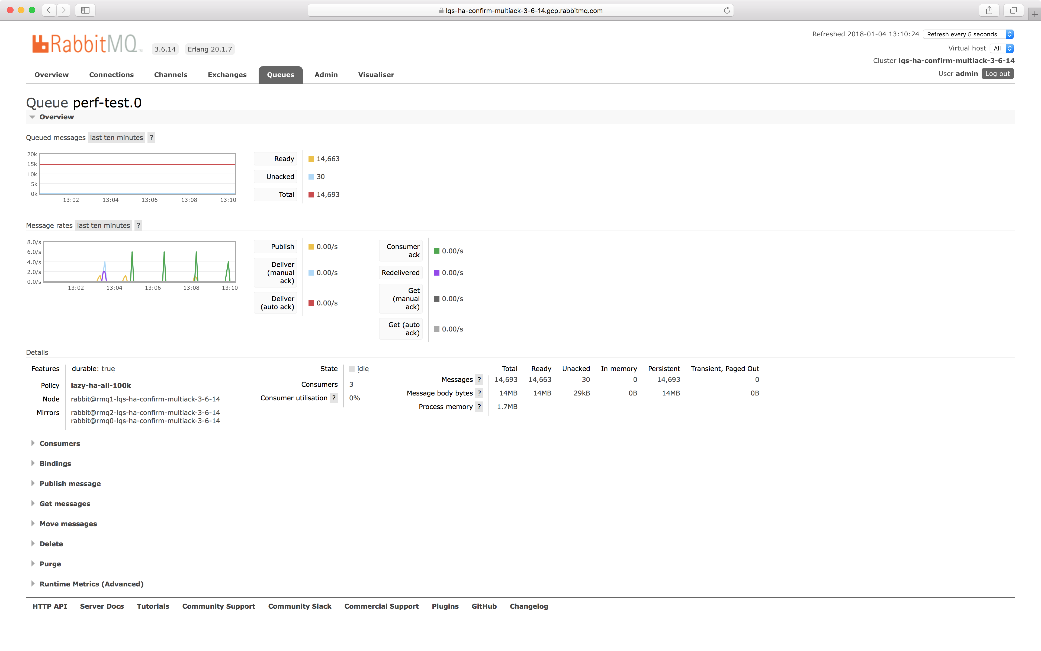Switch to the Connections tab
The width and height of the screenshot is (1041, 651).
pyautogui.click(x=111, y=75)
